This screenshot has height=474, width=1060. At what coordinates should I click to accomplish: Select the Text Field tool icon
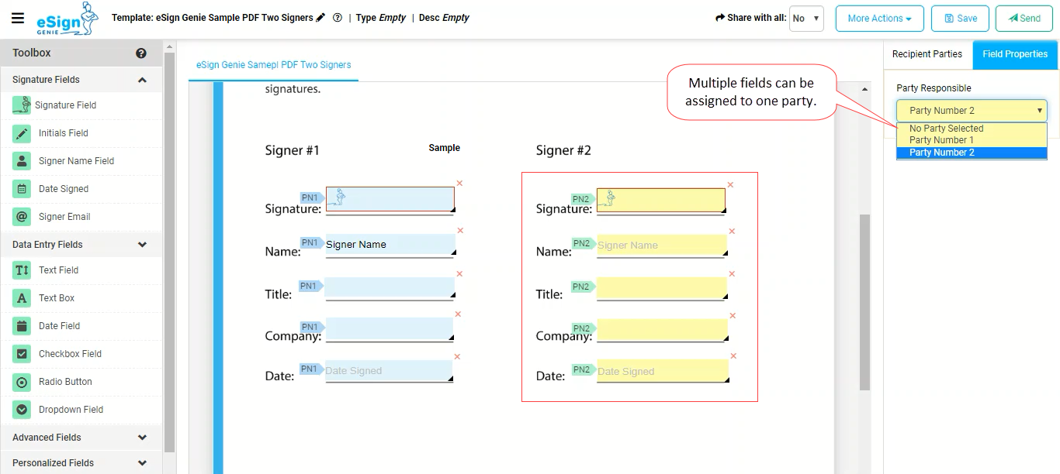[x=22, y=270]
